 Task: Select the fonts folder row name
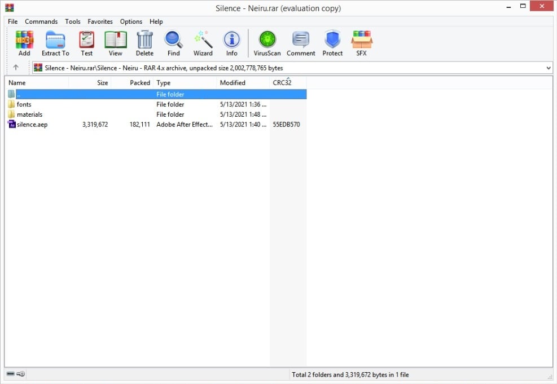point(24,104)
